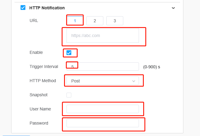
Task: Click the Trigger Interval label
Action: pyautogui.click(x=44, y=66)
